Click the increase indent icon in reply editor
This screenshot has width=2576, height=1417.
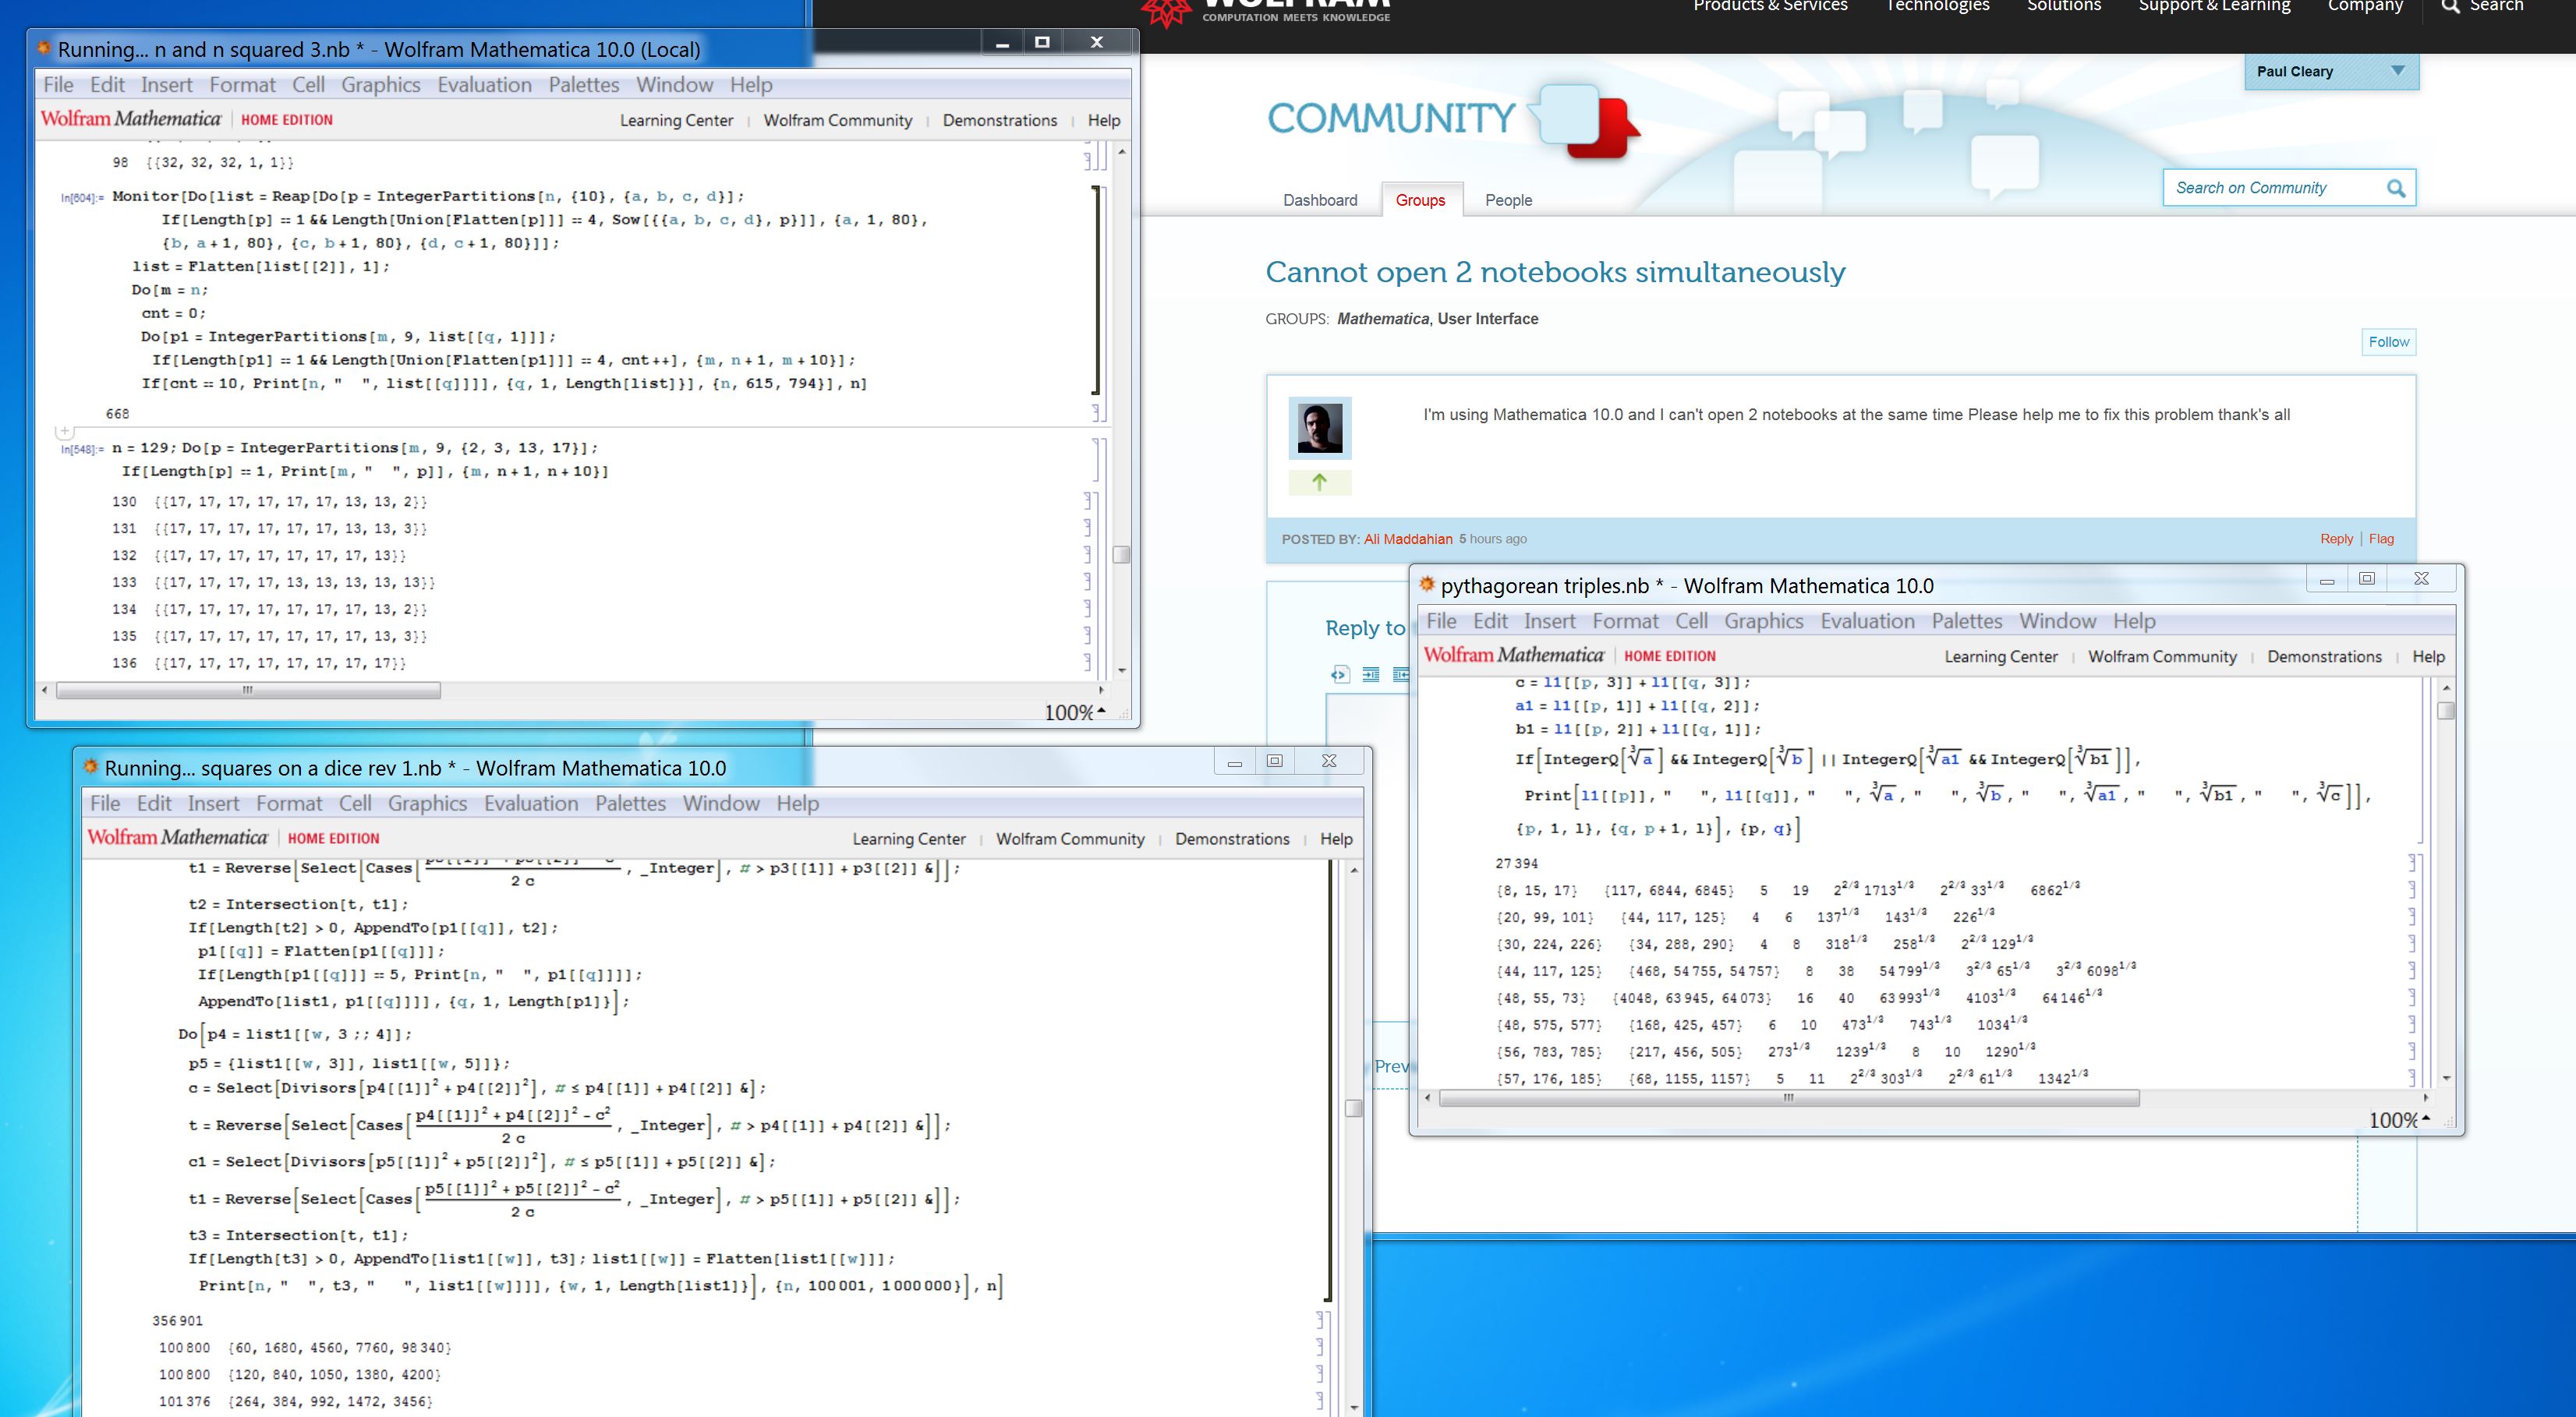click(1371, 675)
